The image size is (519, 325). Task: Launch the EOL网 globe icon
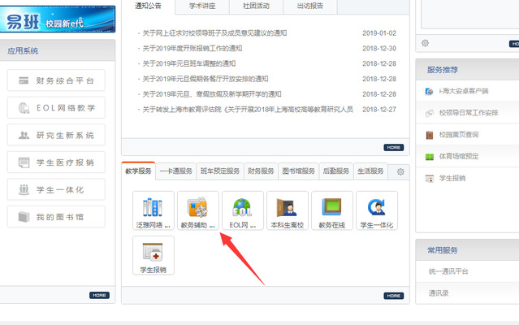tap(242, 207)
